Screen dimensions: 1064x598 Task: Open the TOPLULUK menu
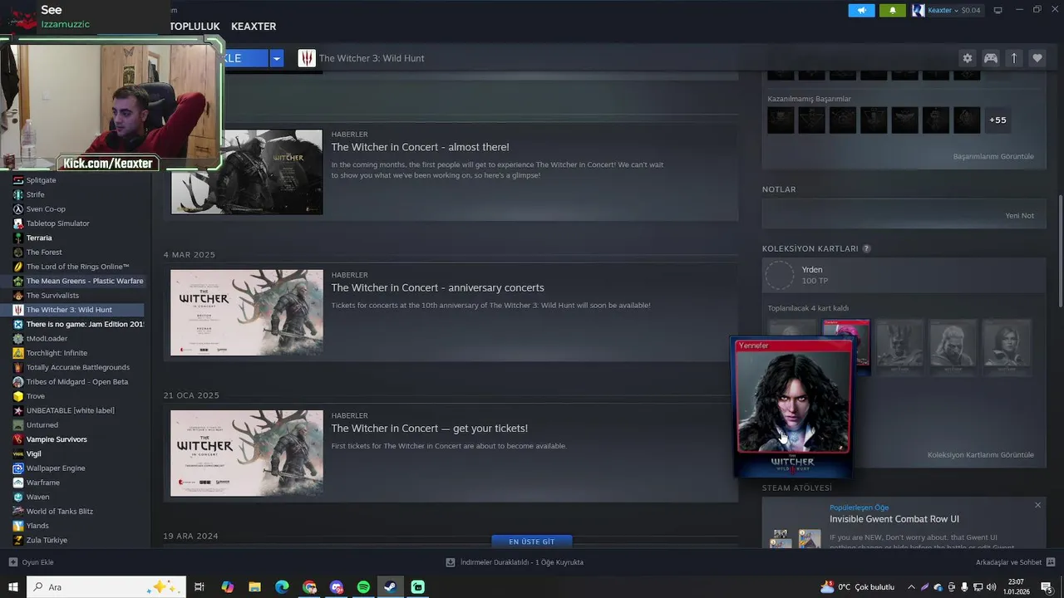(195, 27)
